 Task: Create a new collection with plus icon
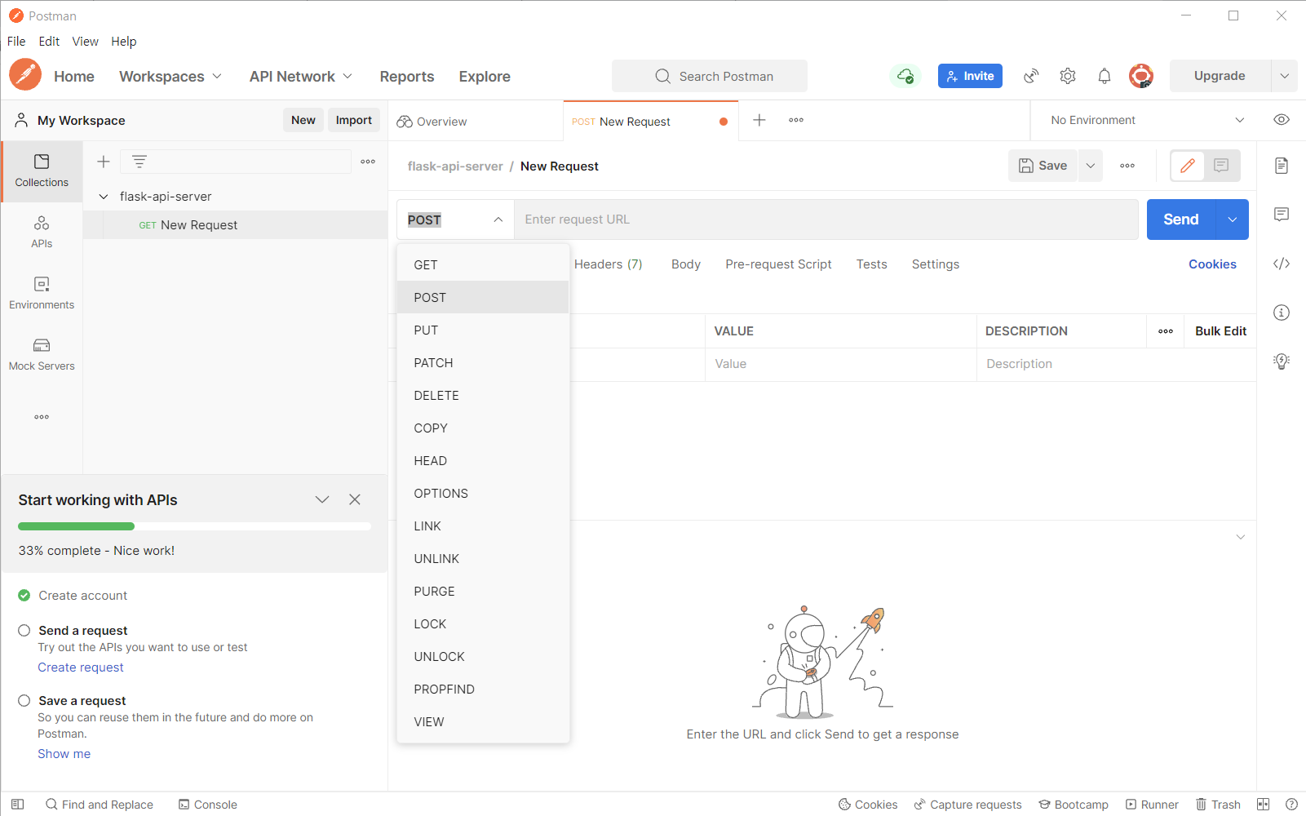[104, 162]
